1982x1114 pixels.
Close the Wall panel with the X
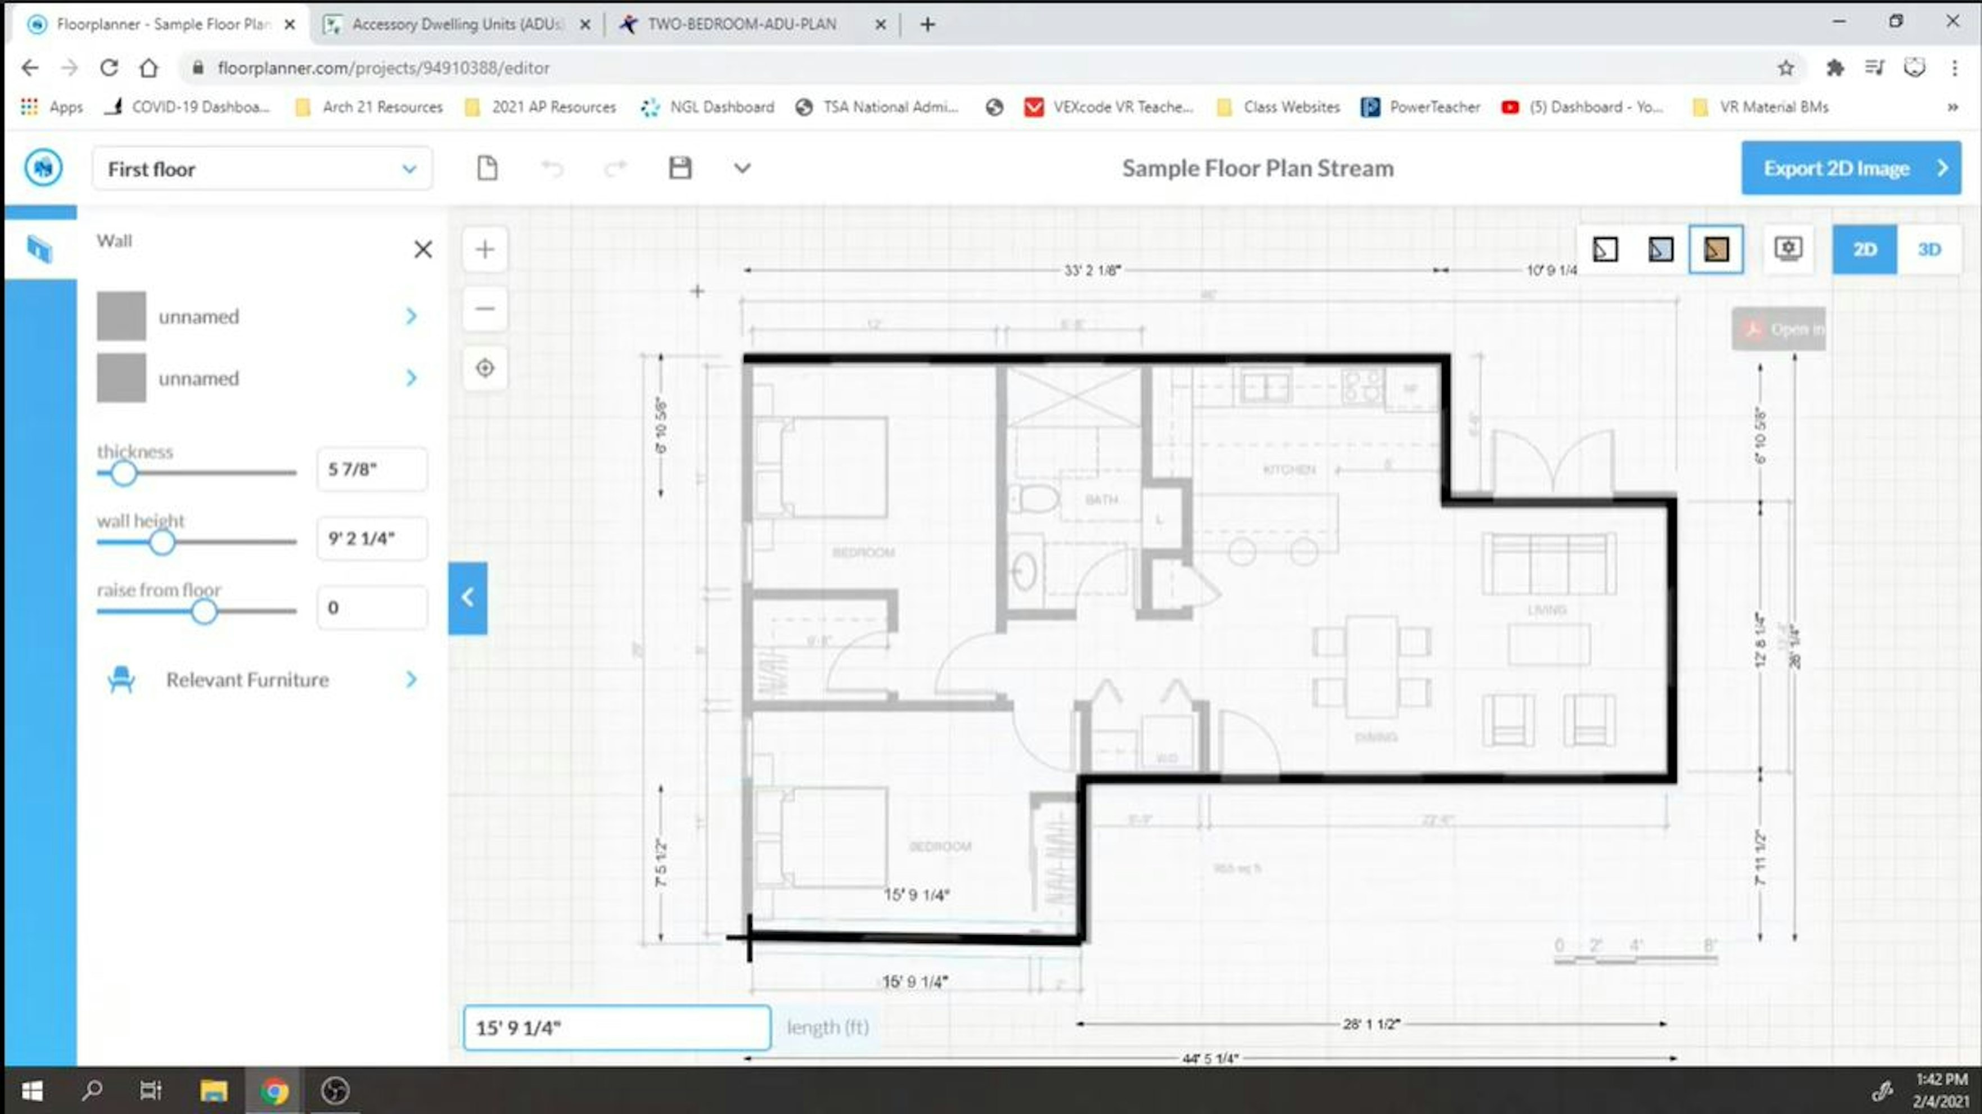422,249
